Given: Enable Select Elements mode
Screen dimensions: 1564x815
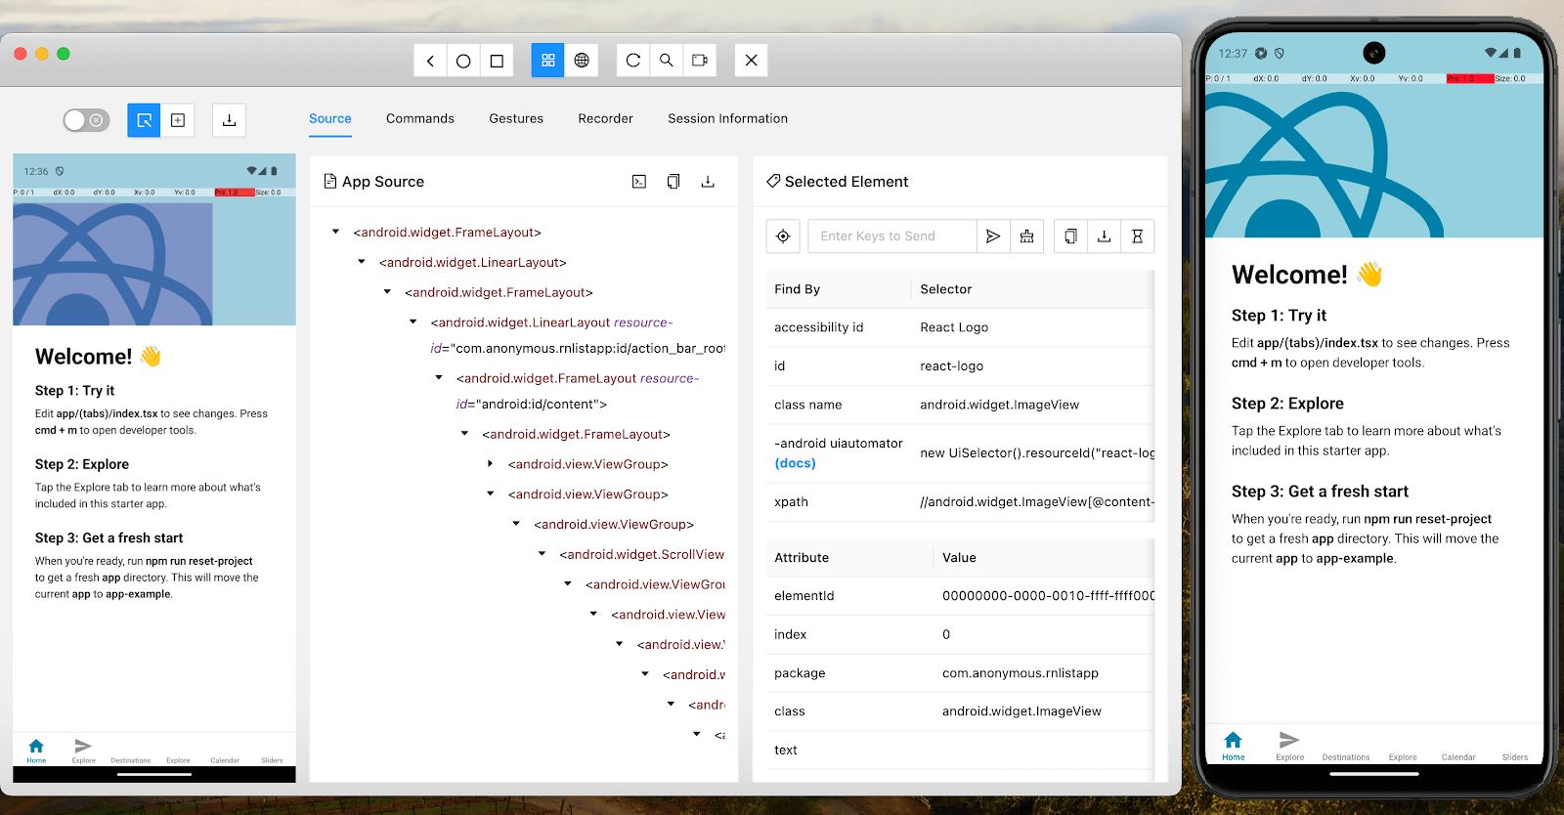Looking at the screenshot, I should 144,120.
